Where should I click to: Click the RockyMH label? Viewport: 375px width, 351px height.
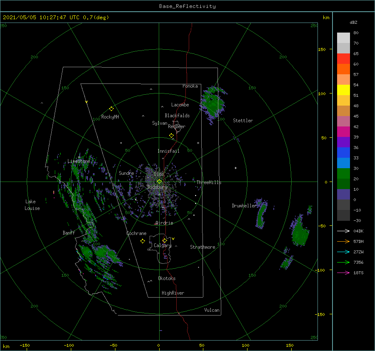(110, 117)
